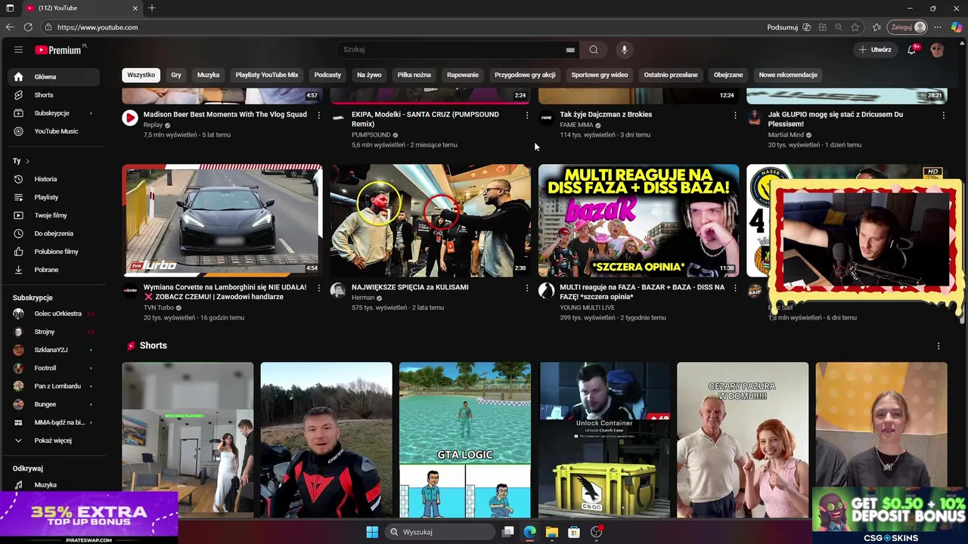Expand Pokaż więcej subscriptions
Image resolution: width=968 pixels, height=544 pixels.
(x=54, y=440)
